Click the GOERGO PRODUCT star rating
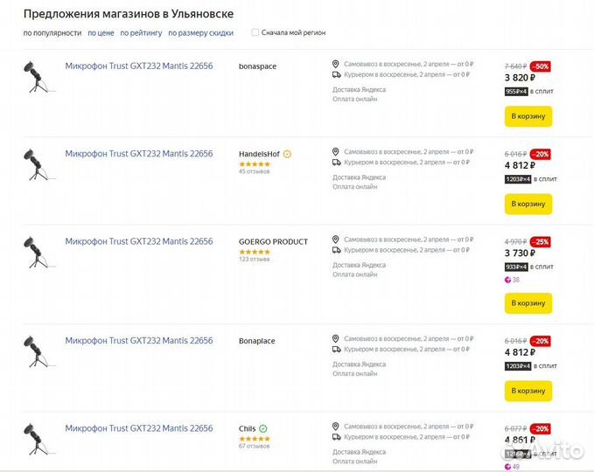Image resolution: width=594 pixels, height=472 pixels. [255, 252]
